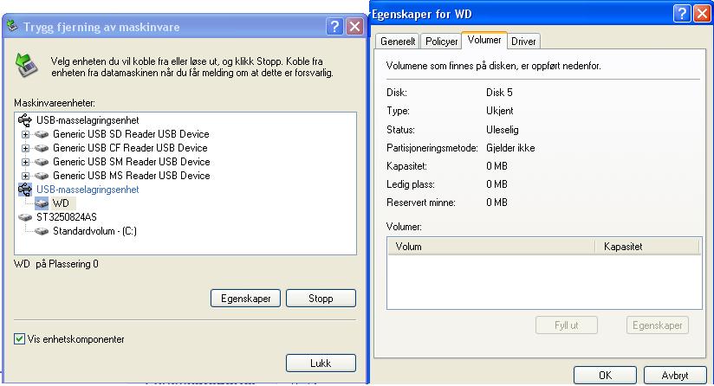Click the first USB-masselagringsenhet USB icon
Viewport: 714px width, 386px height.
coord(25,120)
